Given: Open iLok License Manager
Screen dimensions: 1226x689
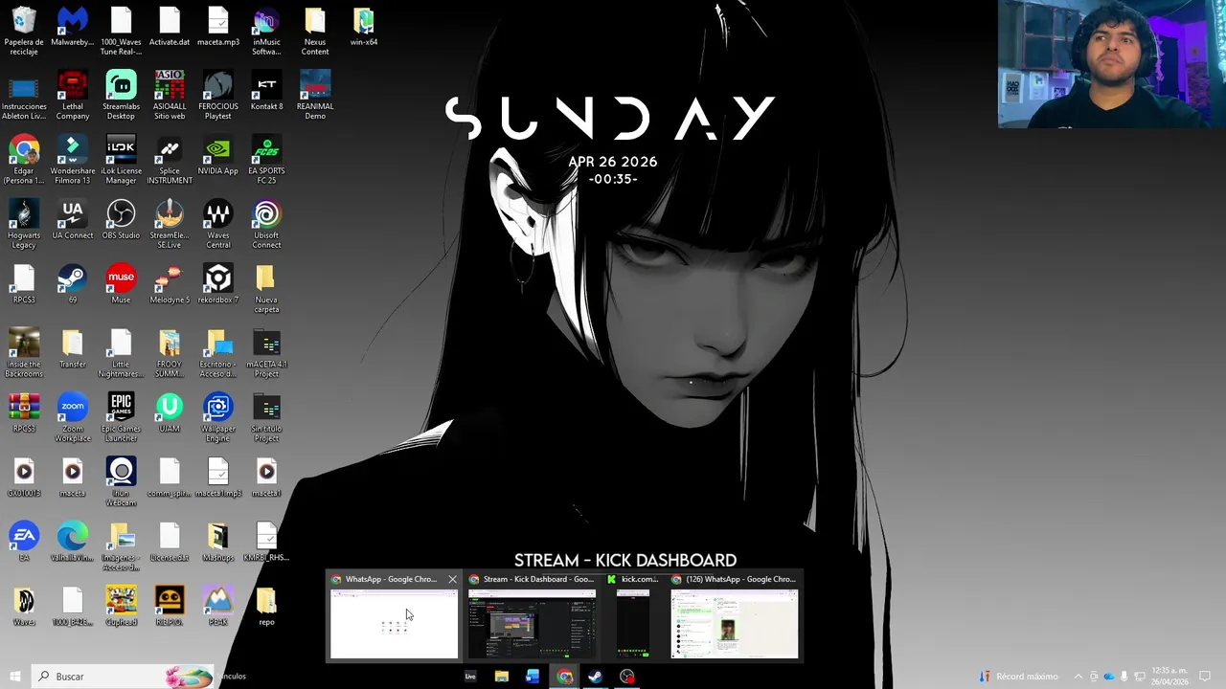Looking at the screenshot, I should [x=121, y=159].
